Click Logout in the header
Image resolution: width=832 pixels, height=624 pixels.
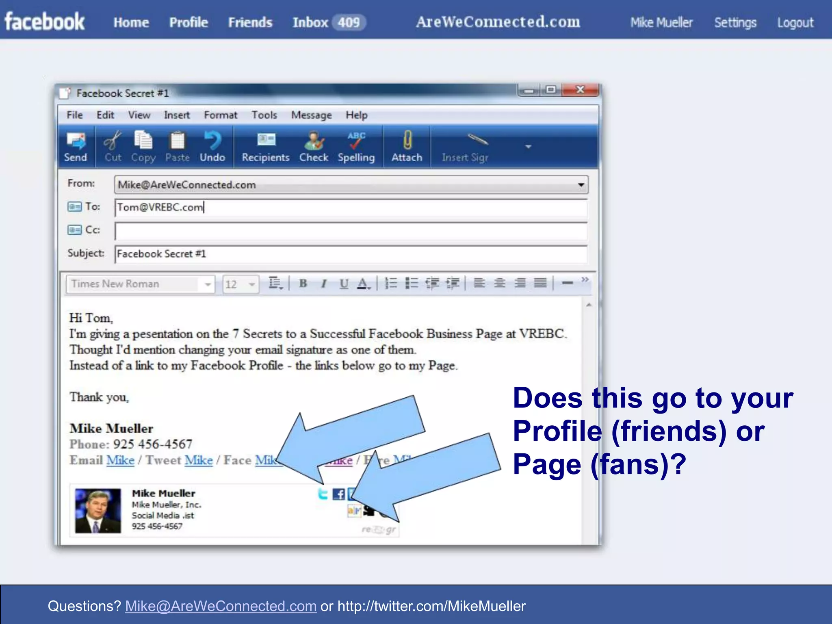tap(795, 23)
